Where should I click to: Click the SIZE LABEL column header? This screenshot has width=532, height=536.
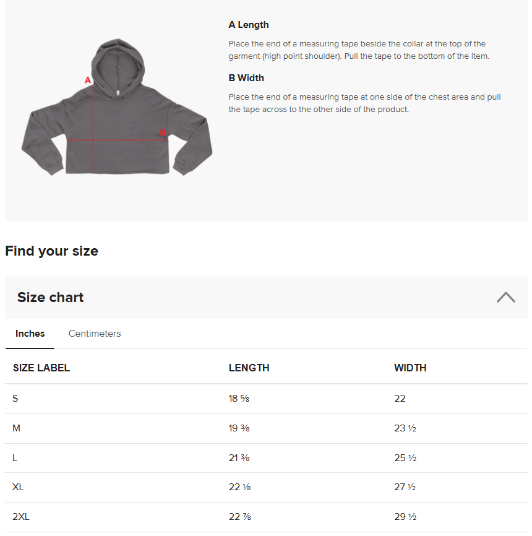pos(41,368)
